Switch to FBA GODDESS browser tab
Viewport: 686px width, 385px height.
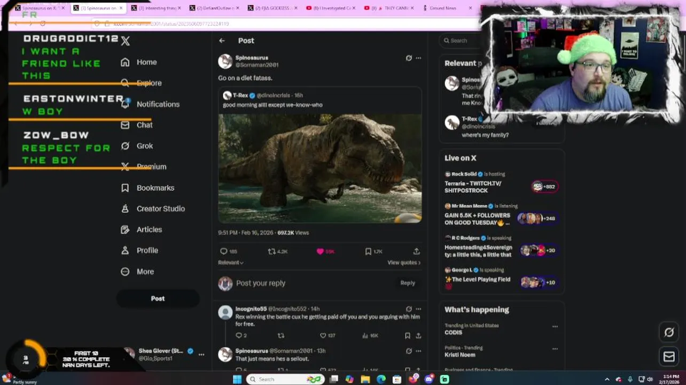[272, 8]
